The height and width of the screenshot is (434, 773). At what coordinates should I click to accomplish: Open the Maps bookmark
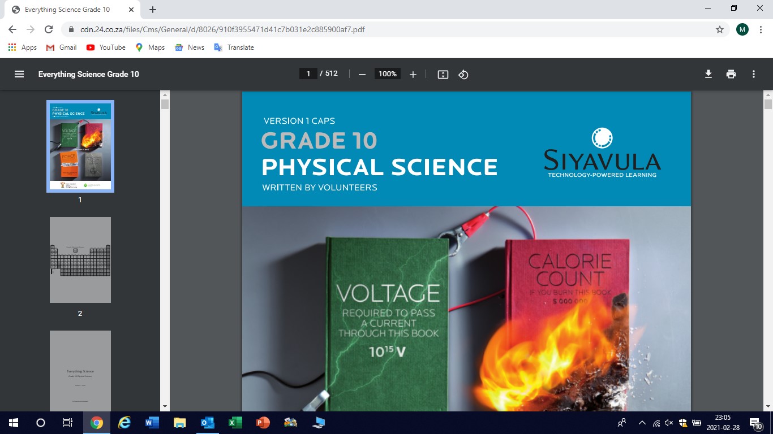tap(150, 47)
